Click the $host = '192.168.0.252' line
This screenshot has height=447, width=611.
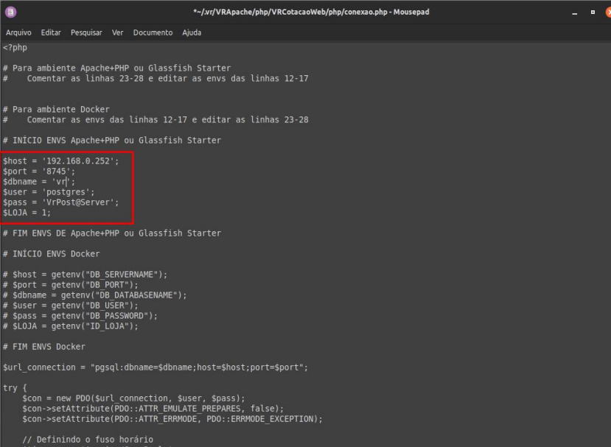tap(60, 161)
